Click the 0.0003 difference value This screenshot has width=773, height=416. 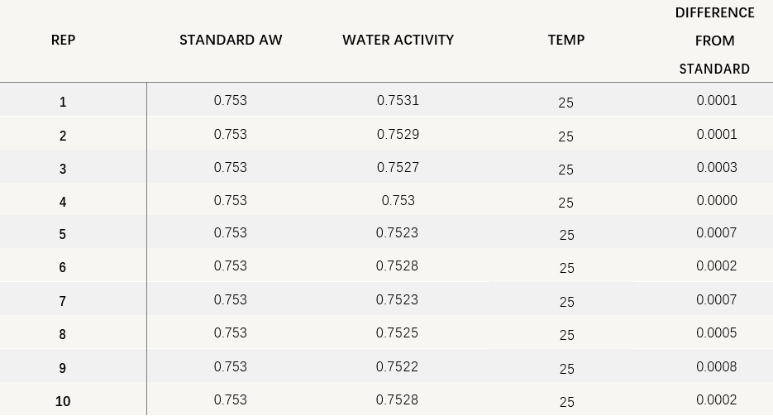(x=717, y=167)
